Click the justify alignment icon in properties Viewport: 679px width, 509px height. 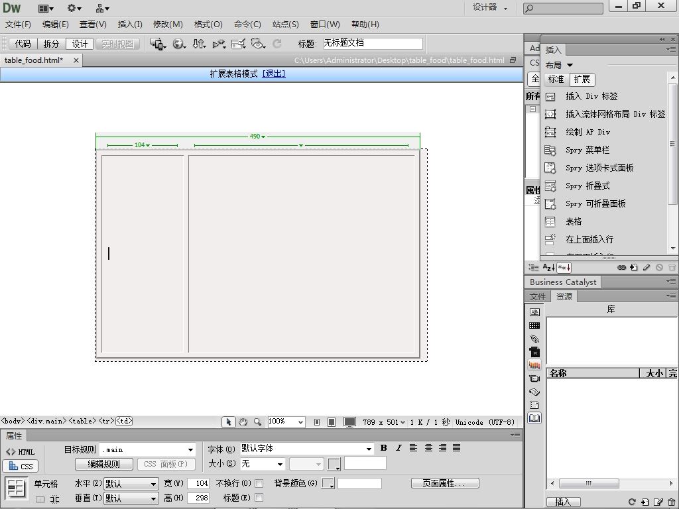tap(457, 448)
